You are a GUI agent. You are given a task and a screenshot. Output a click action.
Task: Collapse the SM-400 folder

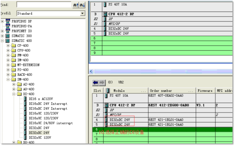(x=8, y=80)
